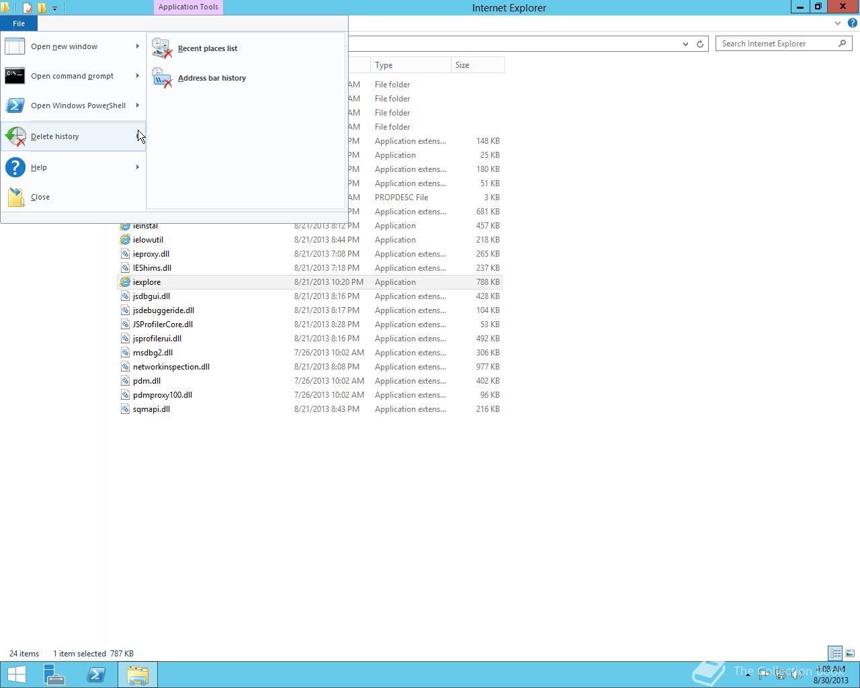
Task: Click the blue Help question mark icon
Action: (15, 167)
